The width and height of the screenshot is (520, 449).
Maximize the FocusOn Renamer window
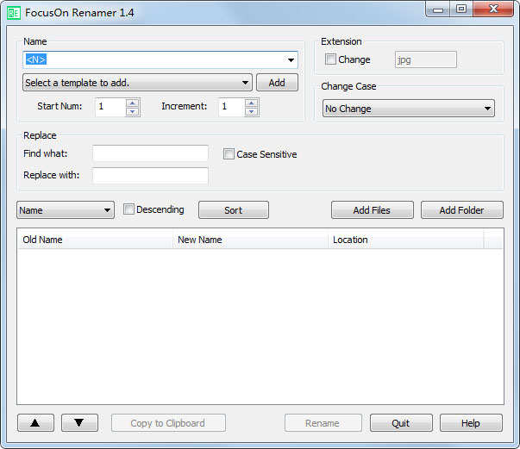point(461,9)
